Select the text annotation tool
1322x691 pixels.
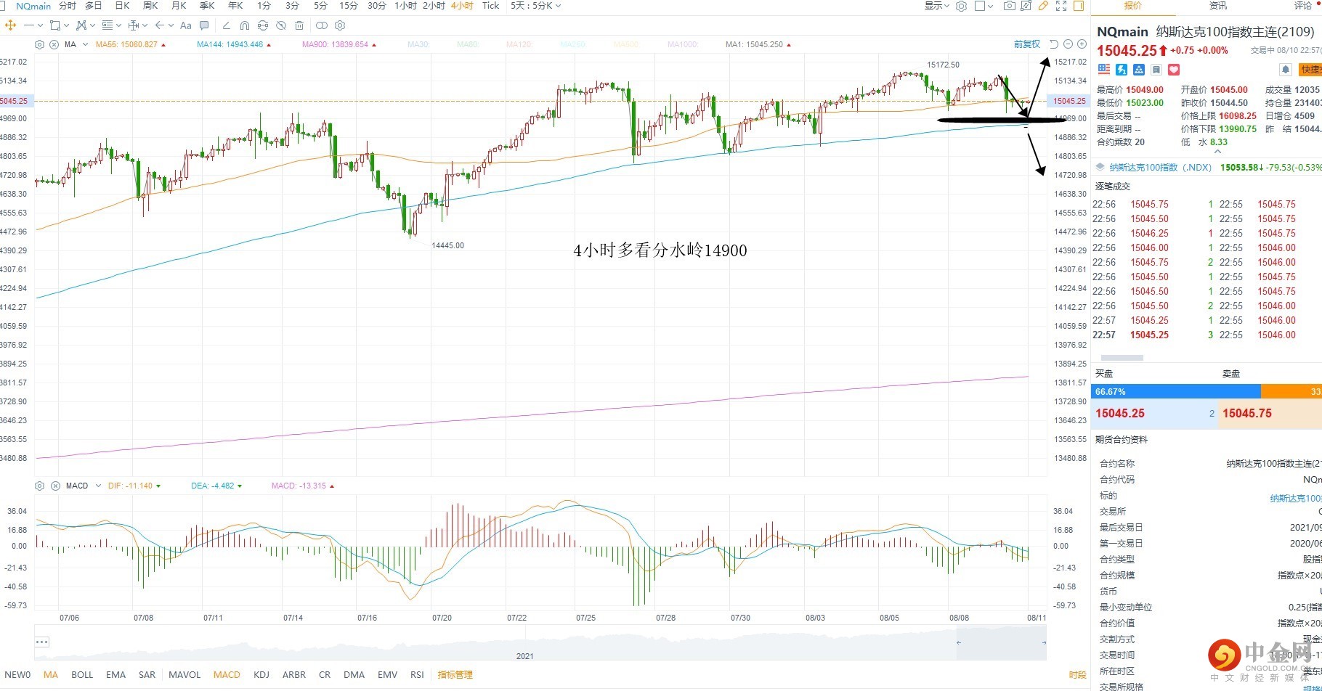(x=185, y=25)
